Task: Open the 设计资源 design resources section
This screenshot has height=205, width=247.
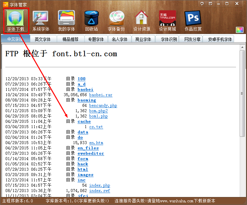Action: point(141,21)
